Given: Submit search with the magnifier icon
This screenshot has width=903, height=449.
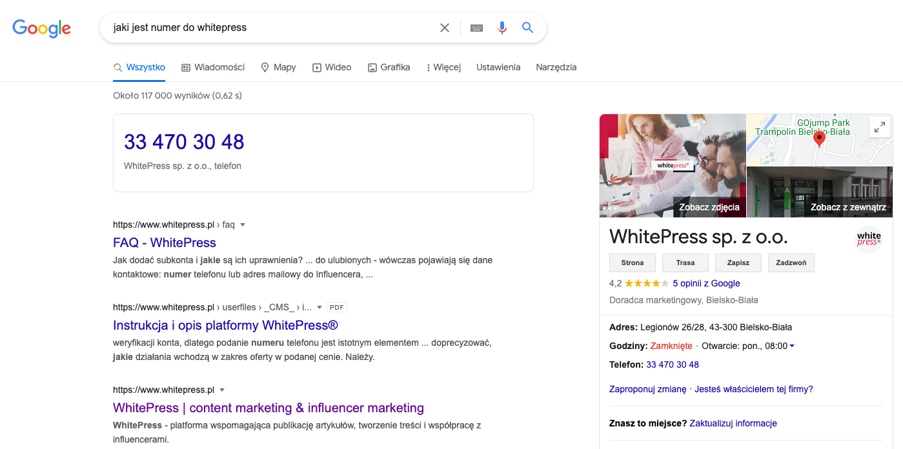Looking at the screenshot, I should pyautogui.click(x=528, y=28).
